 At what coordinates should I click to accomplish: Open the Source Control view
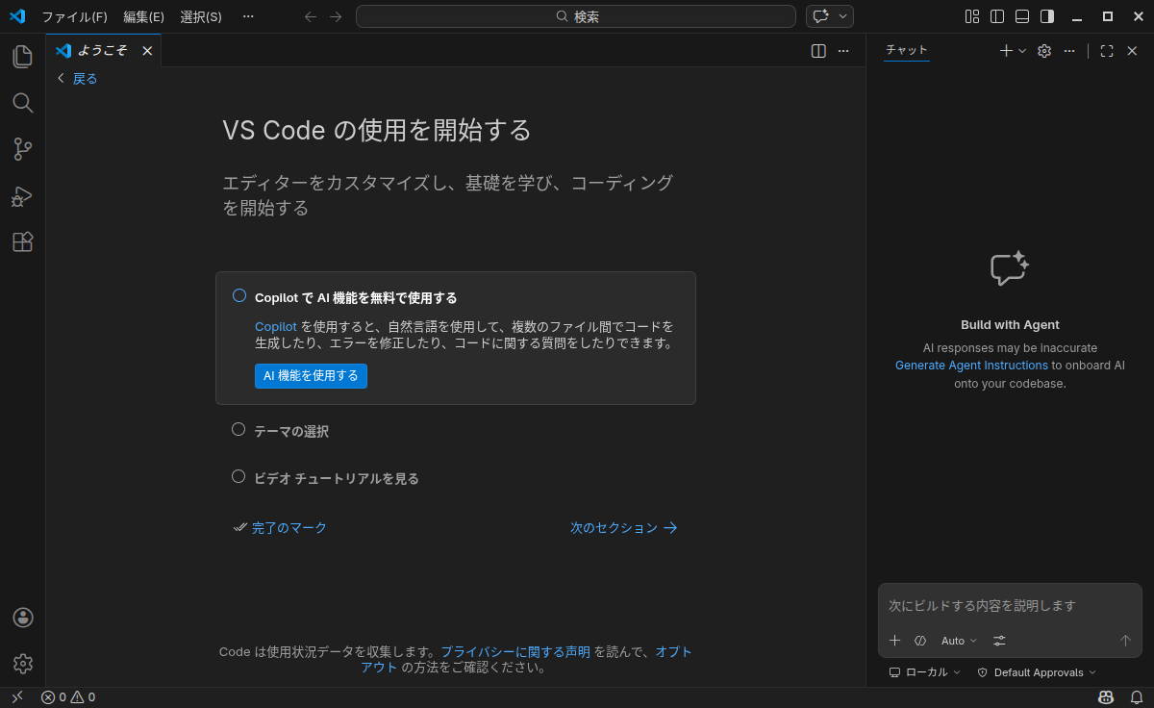point(22,149)
